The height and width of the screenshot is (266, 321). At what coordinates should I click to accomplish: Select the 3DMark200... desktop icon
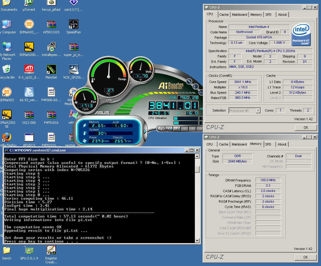(x=29, y=49)
